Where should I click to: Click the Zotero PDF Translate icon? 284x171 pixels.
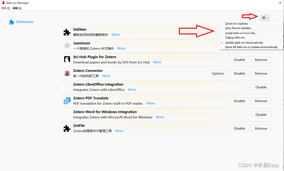[67, 101]
